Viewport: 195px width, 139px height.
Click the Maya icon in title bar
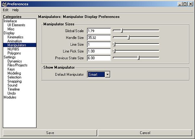(x=4, y=4)
